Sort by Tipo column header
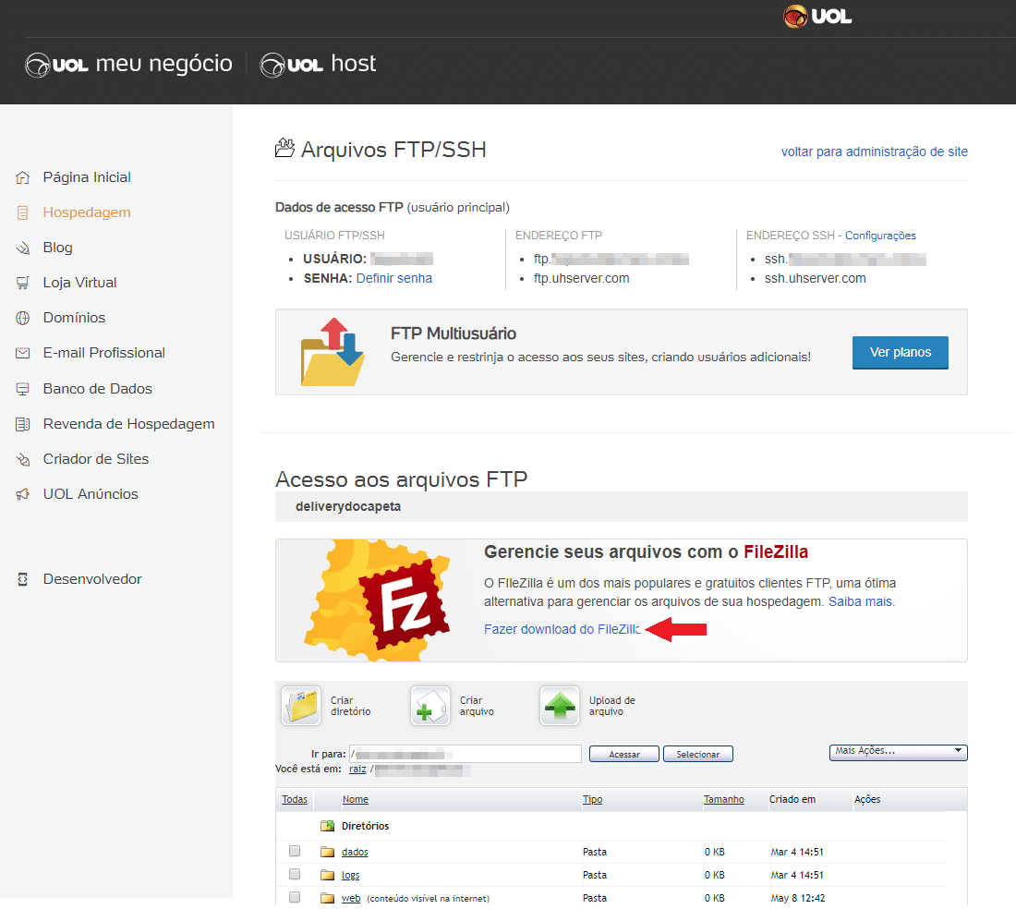This screenshot has height=909, width=1016. [x=592, y=799]
